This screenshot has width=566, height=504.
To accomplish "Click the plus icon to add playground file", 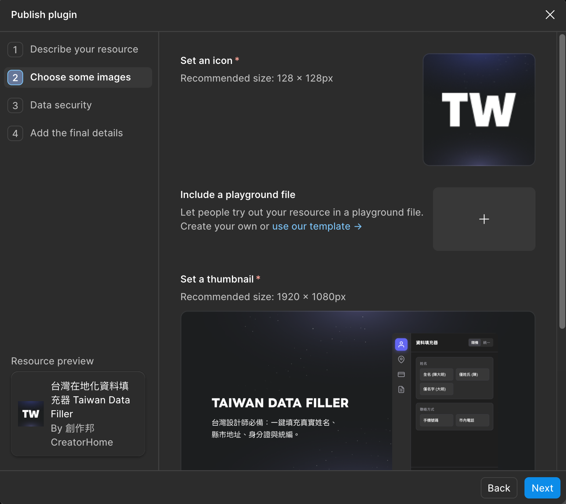I will pos(484,219).
